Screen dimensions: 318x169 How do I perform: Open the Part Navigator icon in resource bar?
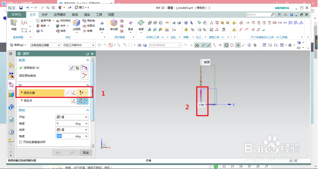pos(11,85)
